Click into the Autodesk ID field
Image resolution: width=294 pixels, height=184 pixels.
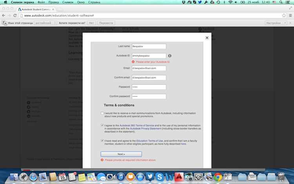[x=149, y=56]
